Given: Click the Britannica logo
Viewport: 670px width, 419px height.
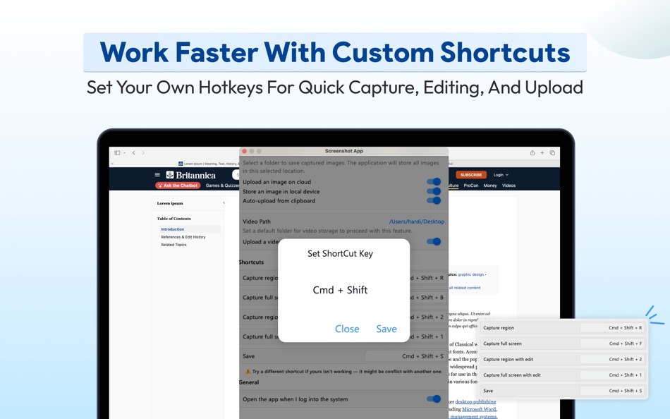Looking at the screenshot, I should [191, 175].
